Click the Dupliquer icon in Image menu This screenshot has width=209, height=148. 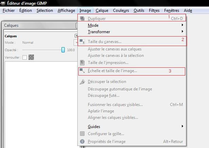tap(82, 18)
